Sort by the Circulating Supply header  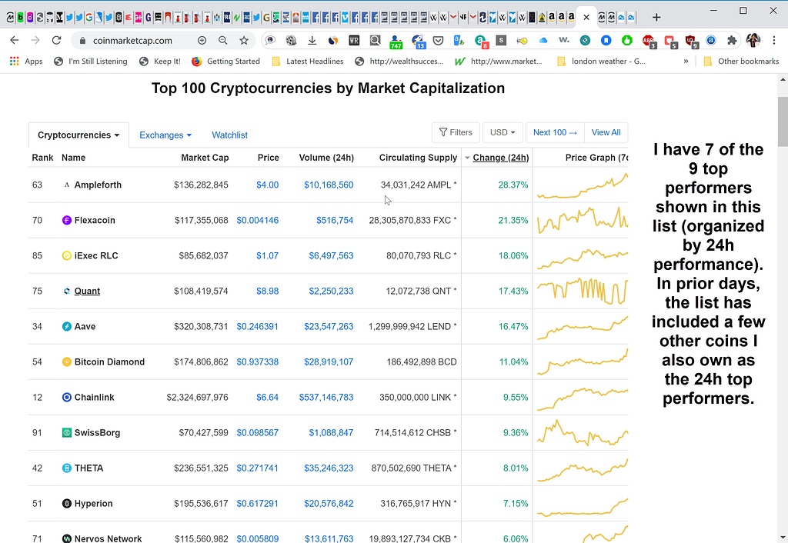click(x=418, y=158)
